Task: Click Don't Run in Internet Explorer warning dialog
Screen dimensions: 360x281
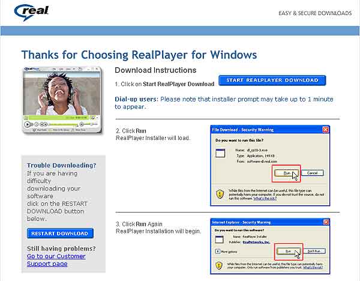Action: coord(315,252)
